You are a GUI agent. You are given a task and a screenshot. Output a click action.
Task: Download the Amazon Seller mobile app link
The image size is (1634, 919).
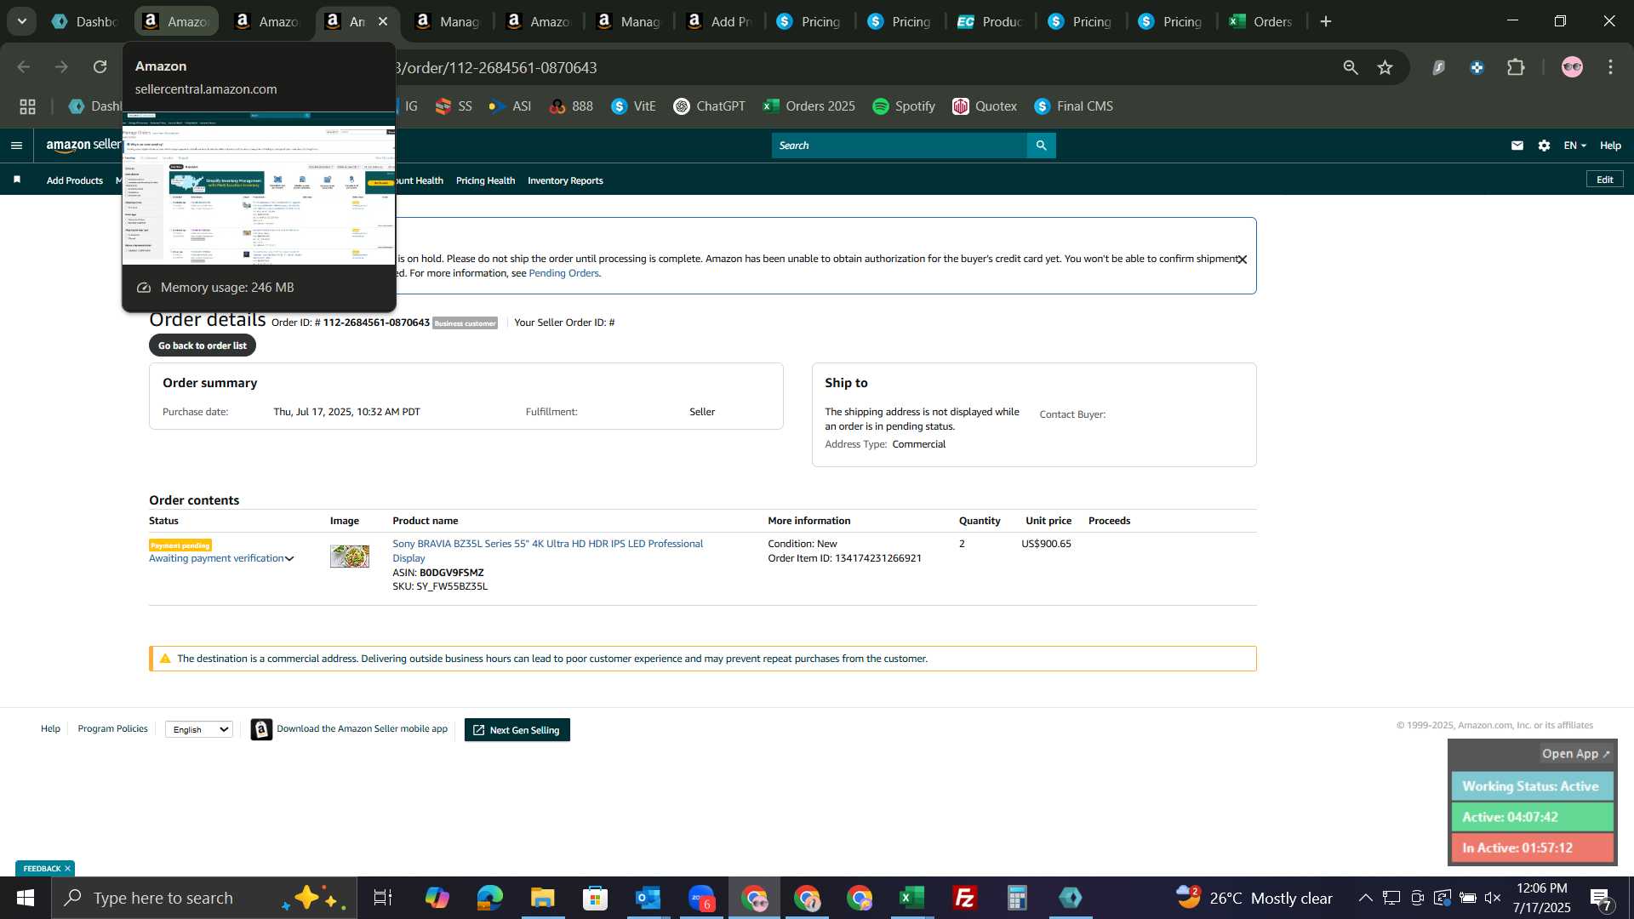coord(362,728)
